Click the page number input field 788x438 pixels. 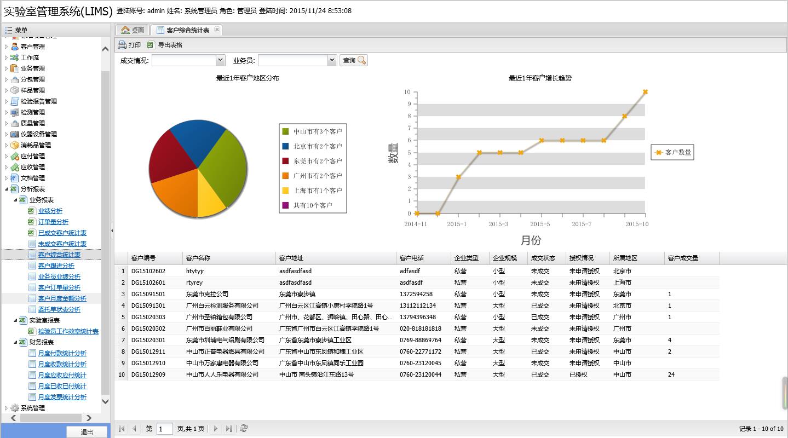coord(164,429)
